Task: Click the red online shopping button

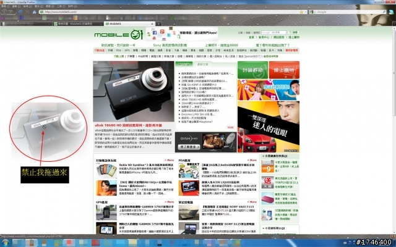Action: tap(284, 70)
